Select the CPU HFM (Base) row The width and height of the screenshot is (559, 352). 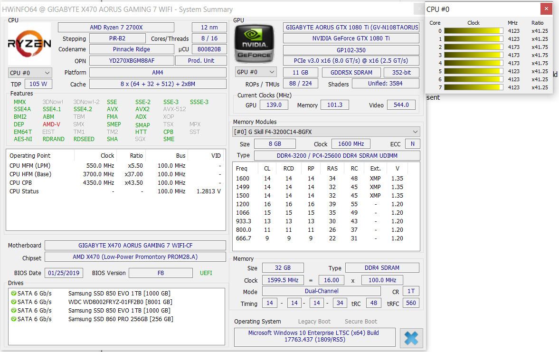pyautogui.click(x=115, y=174)
